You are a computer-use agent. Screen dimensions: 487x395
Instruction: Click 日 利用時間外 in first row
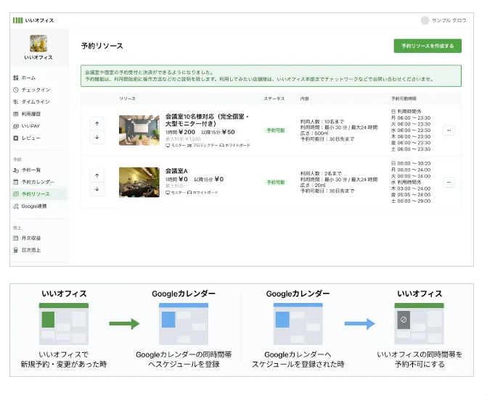(x=406, y=112)
